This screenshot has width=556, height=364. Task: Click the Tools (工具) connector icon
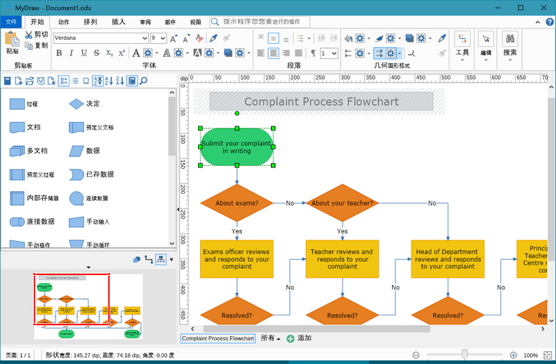tap(462, 39)
